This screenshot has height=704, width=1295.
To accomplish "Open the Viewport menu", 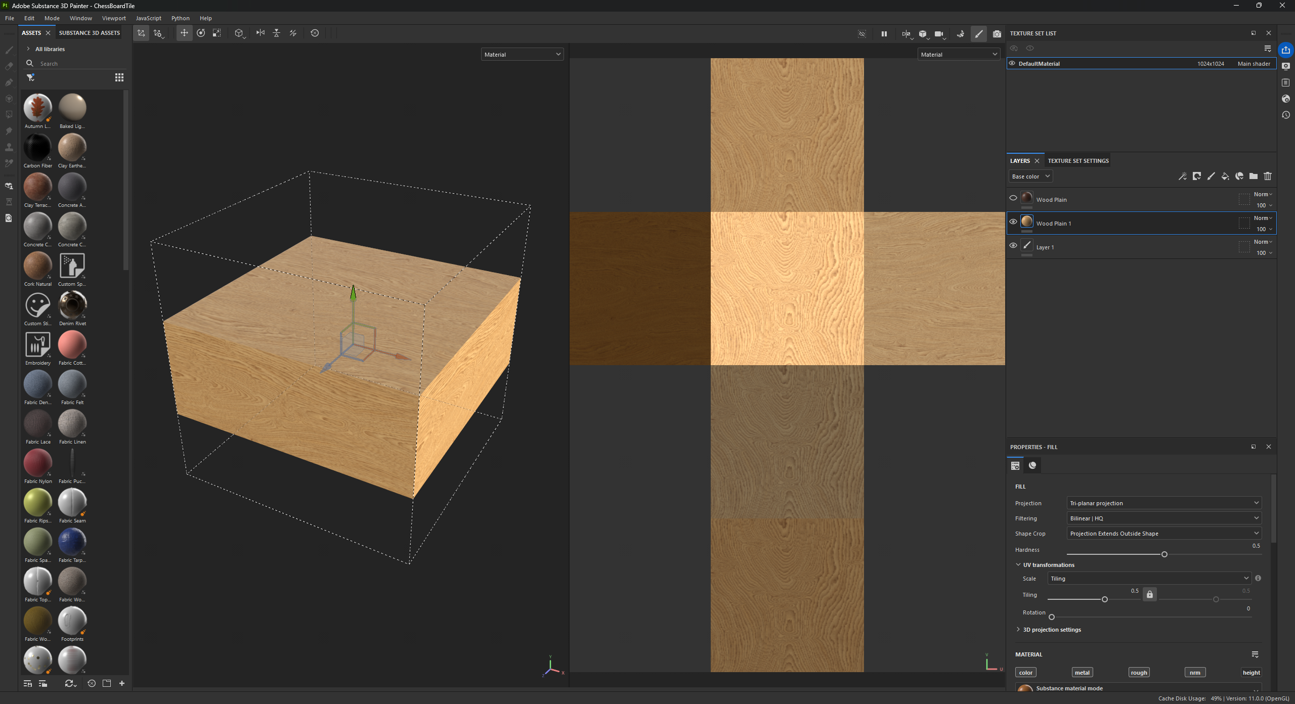I will (113, 18).
